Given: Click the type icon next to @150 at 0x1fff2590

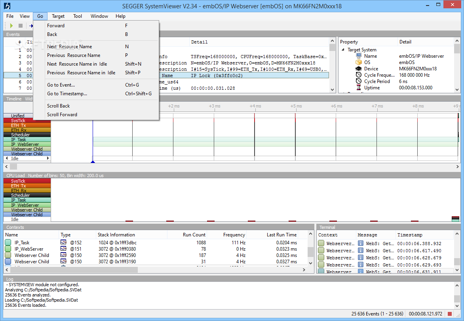Looking at the screenshot, I should pyautogui.click(x=63, y=255).
